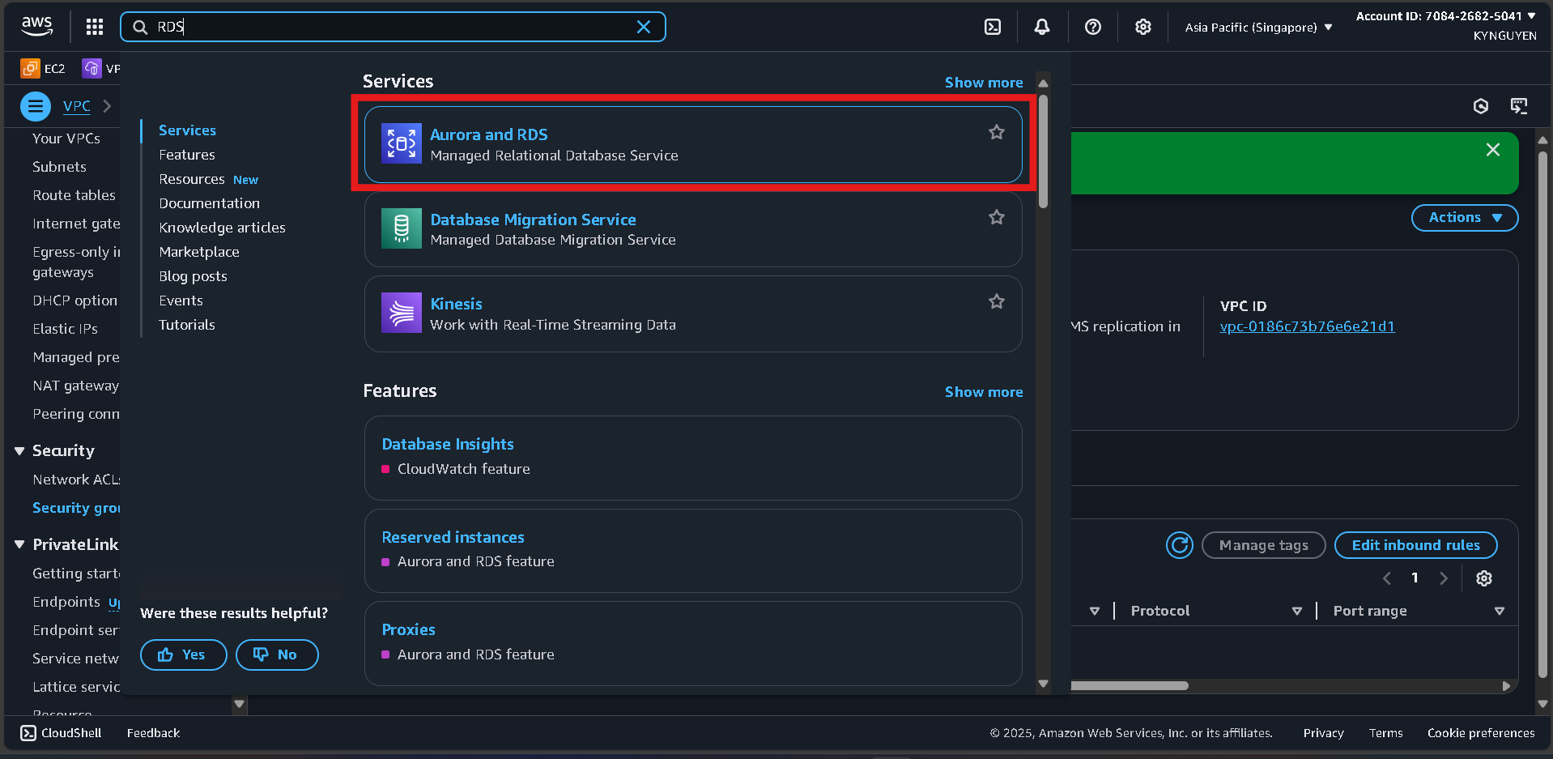Image resolution: width=1553 pixels, height=759 pixels.
Task: Click Edit inbound rules
Action: (1415, 545)
